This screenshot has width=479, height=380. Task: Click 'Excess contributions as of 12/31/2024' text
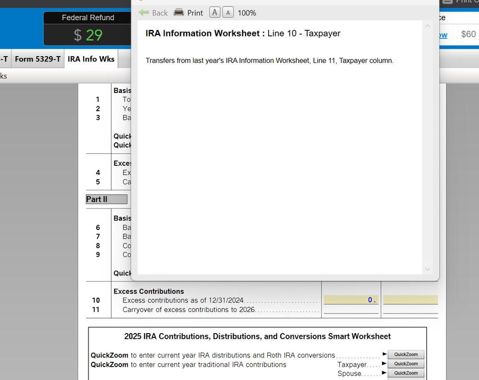[183, 300]
